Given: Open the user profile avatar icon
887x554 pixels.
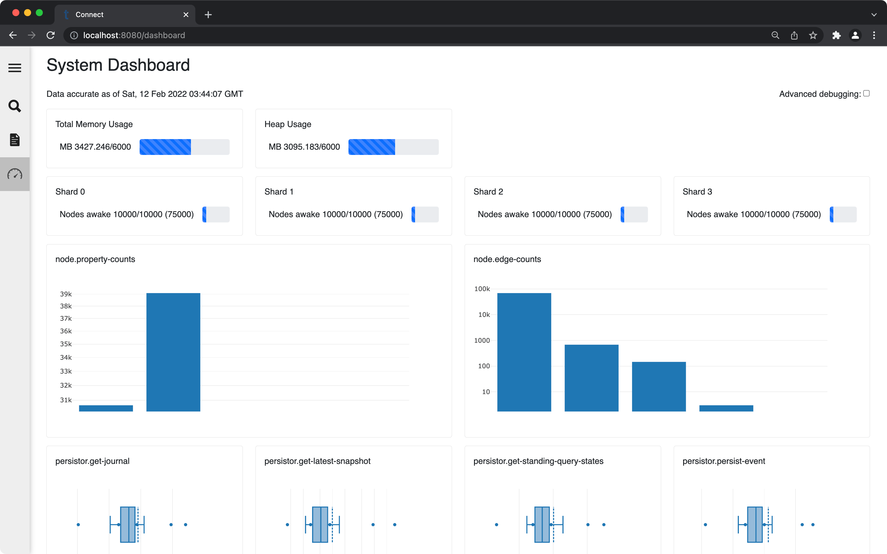Looking at the screenshot, I should pyautogui.click(x=855, y=35).
